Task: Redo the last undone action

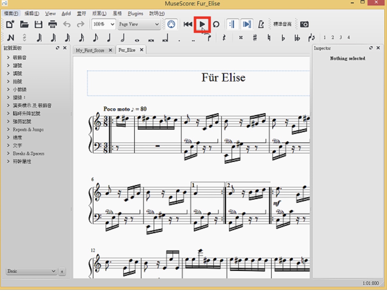Action: pos(81,24)
